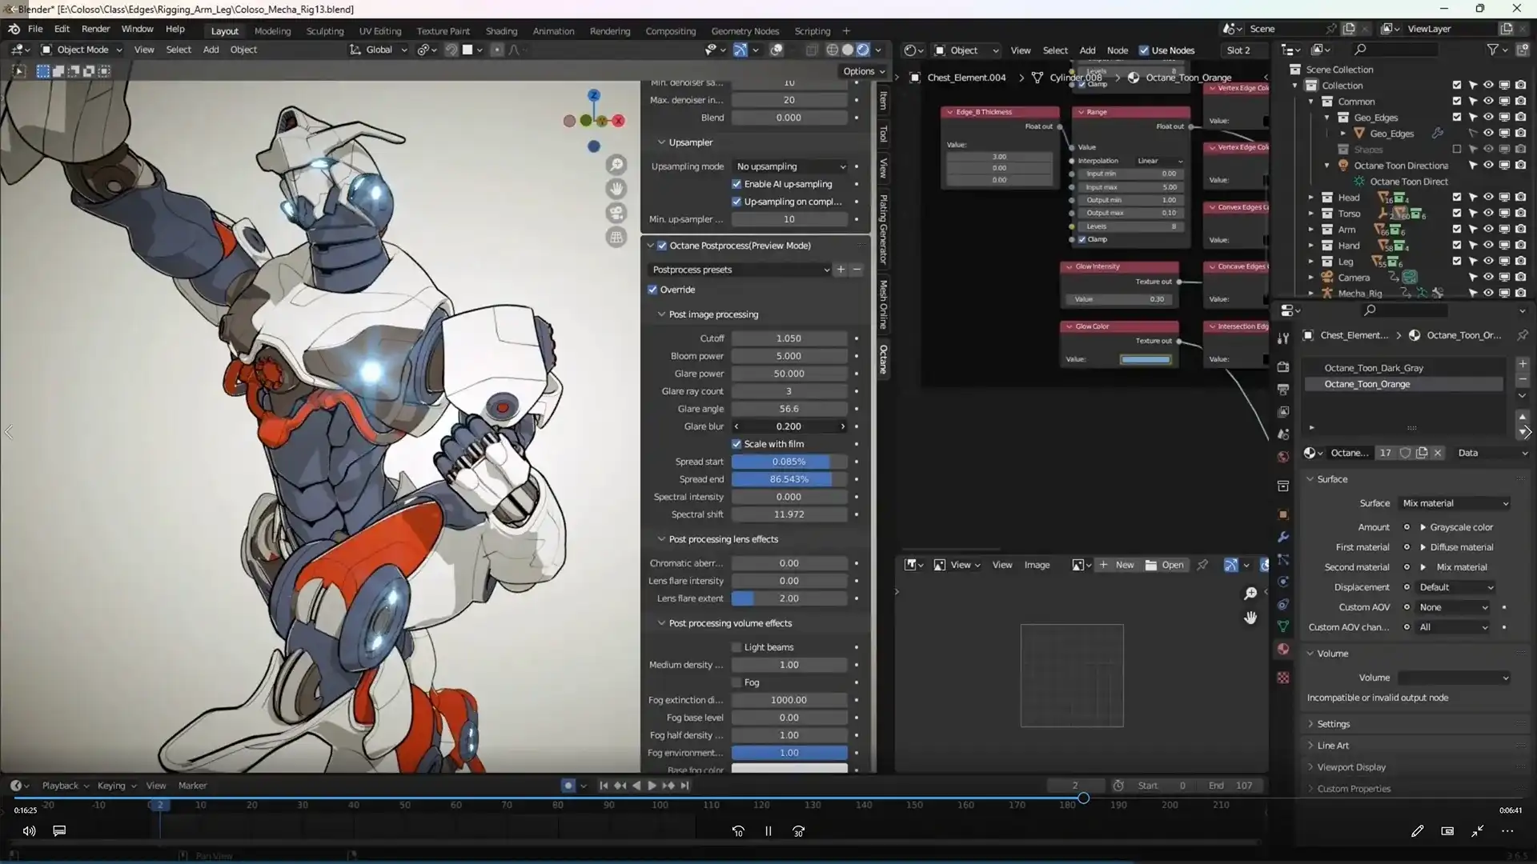Open the Surface Mix material dropdown
Viewport: 1537px width, 864px height.
pos(1453,502)
